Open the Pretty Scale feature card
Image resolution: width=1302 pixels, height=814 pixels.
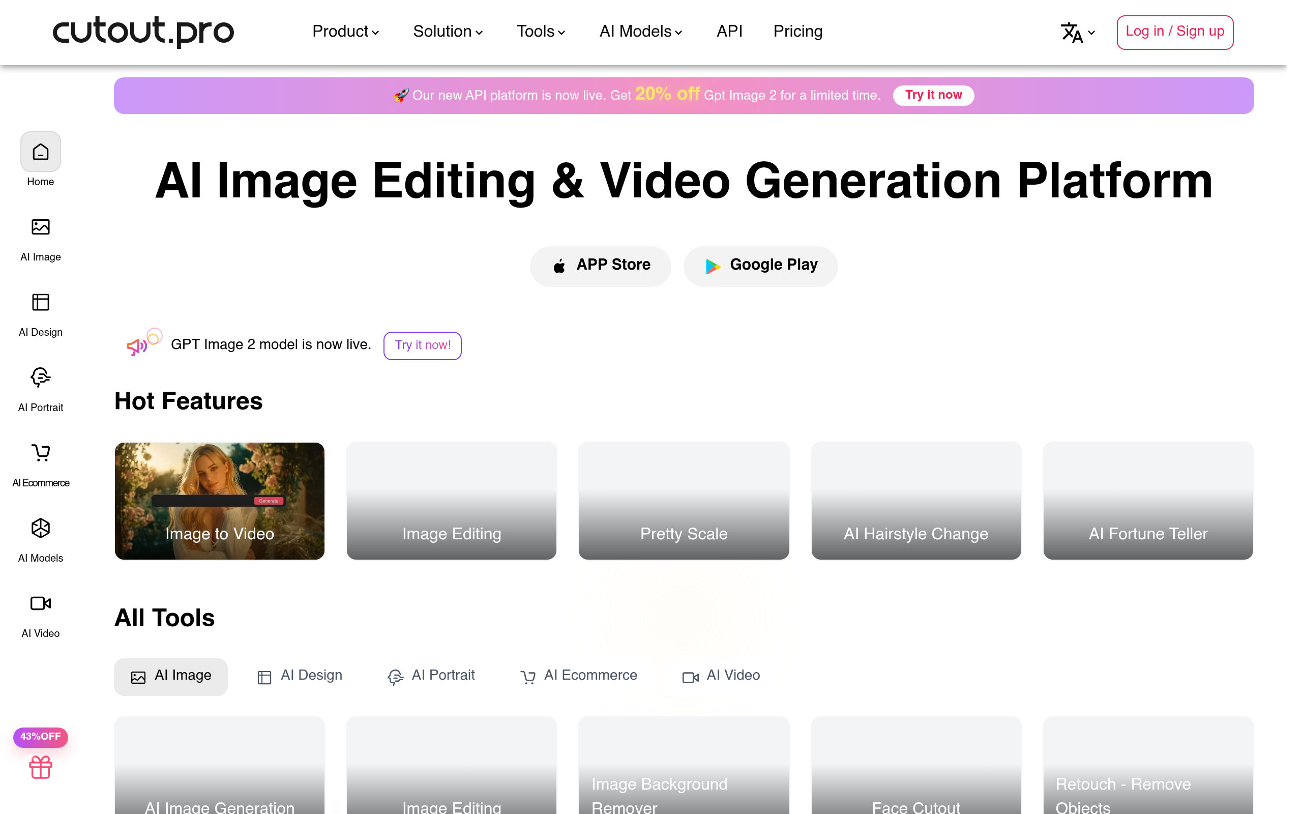(684, 501)
